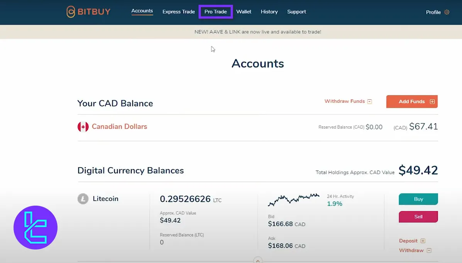Click the AAVE & LINK announcement banner
The width and height of the screenshot is (462, 263).
click(258, 32)
